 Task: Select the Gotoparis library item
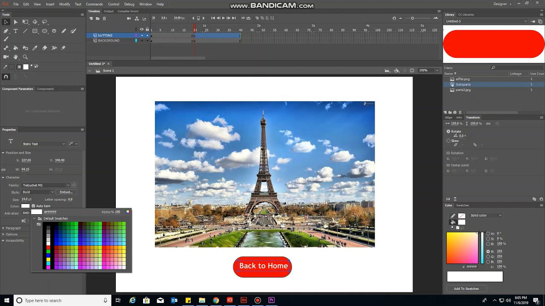(x=463, y=85)
